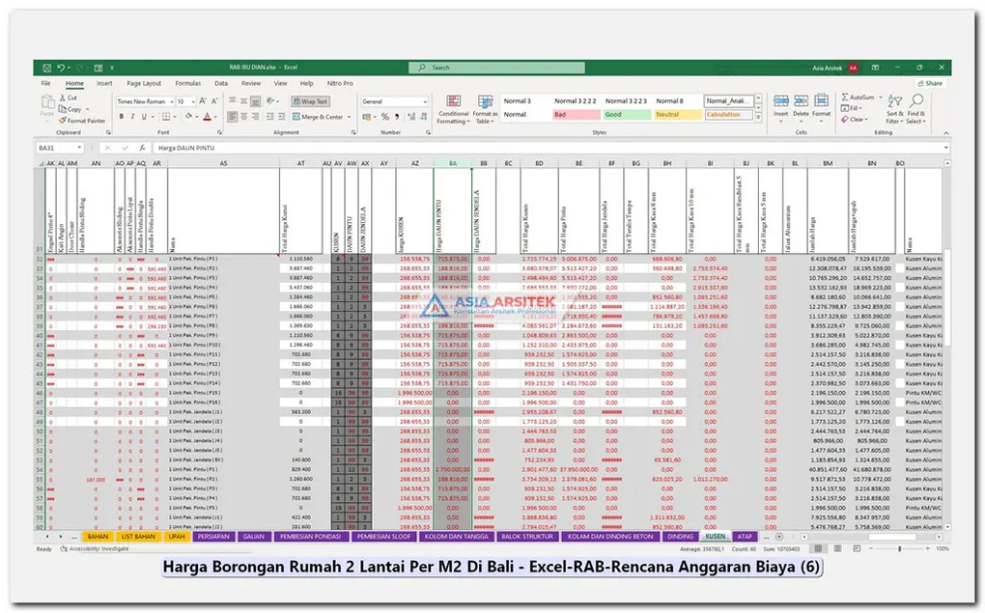Click Accounting Number Format icon
Viewport: 985px width, 613px height.
tap(367, 117)
